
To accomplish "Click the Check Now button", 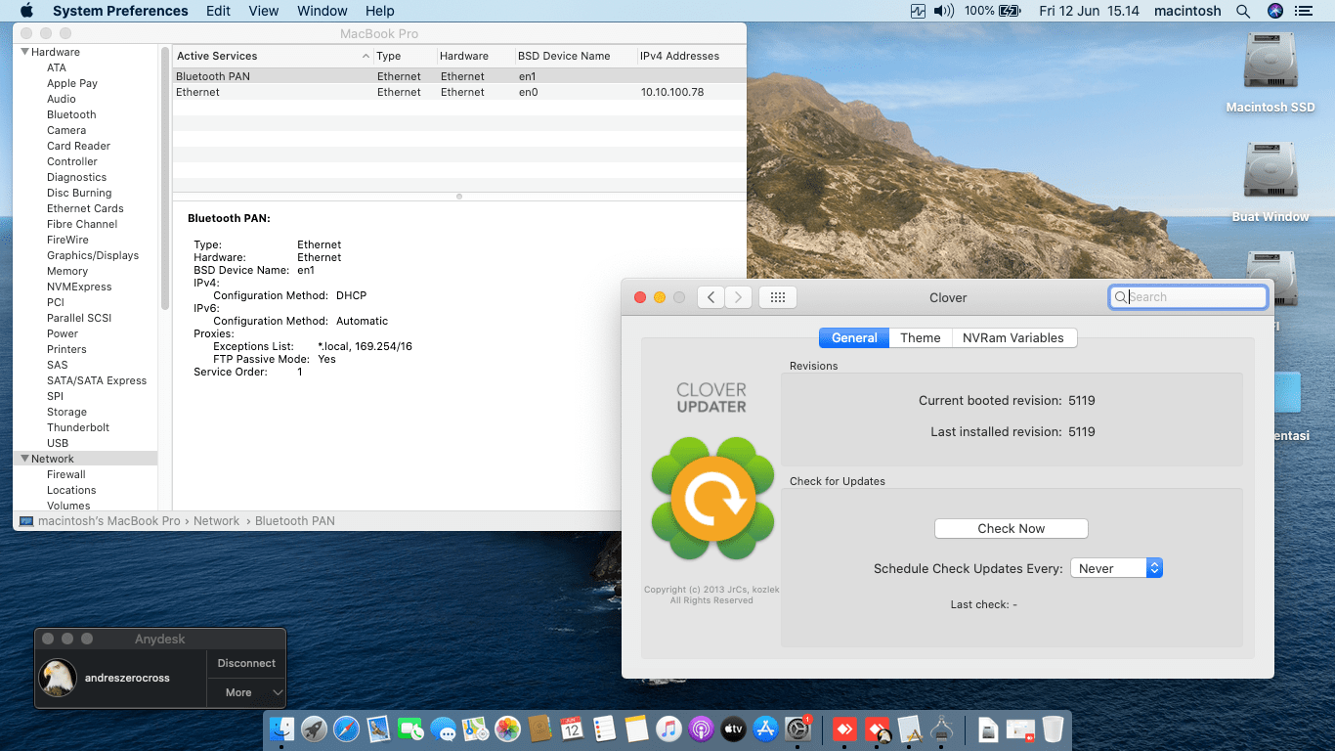I will pyautogui.click(x=1011, y=528).
